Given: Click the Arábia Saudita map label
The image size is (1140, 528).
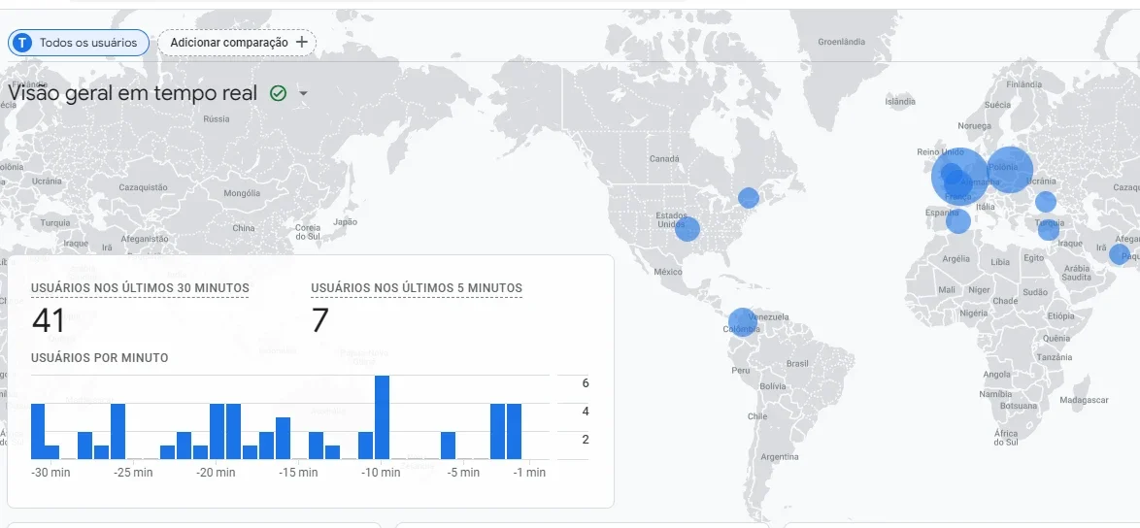Looking at the screenshot, I should tap(1076, 273).
